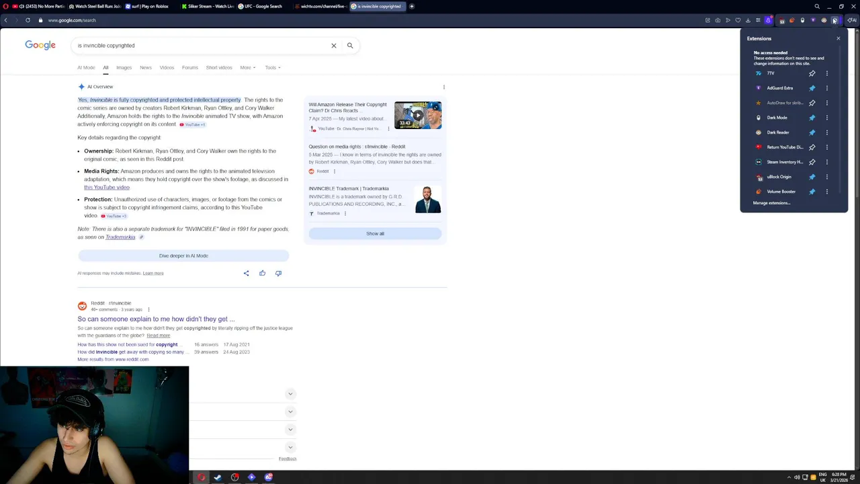Open the AI button in toolbar

[852, 20]
